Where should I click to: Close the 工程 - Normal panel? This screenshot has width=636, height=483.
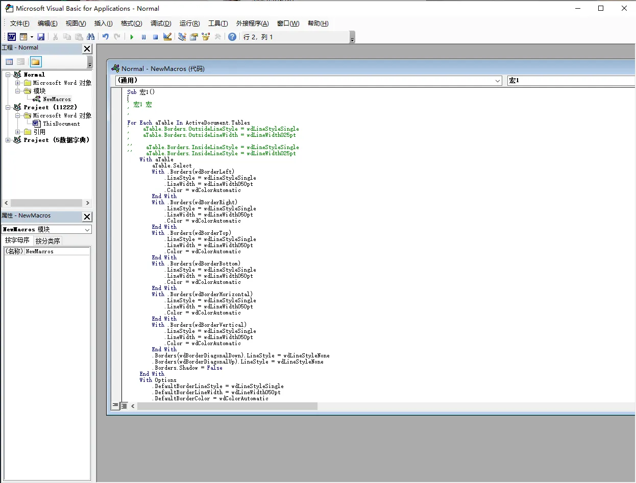(x=87, y=49)
